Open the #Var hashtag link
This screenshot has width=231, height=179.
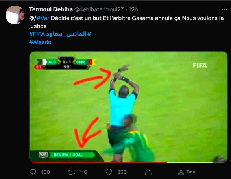[x=43, y=18]
